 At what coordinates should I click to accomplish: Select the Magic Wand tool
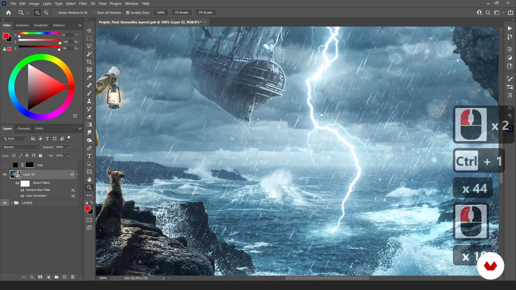[89, 54]
